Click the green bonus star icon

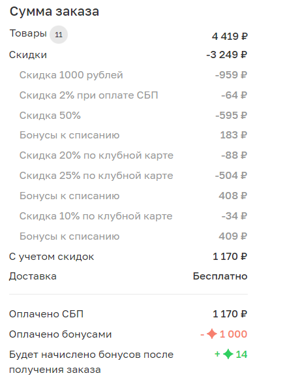point(228,354)
